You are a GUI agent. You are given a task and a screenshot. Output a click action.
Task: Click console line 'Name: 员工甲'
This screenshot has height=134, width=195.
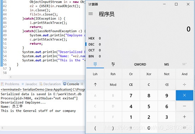tap(12, 106)
